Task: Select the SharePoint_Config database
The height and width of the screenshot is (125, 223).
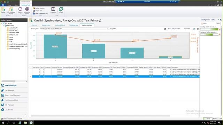Action: (x=15, y=49)
